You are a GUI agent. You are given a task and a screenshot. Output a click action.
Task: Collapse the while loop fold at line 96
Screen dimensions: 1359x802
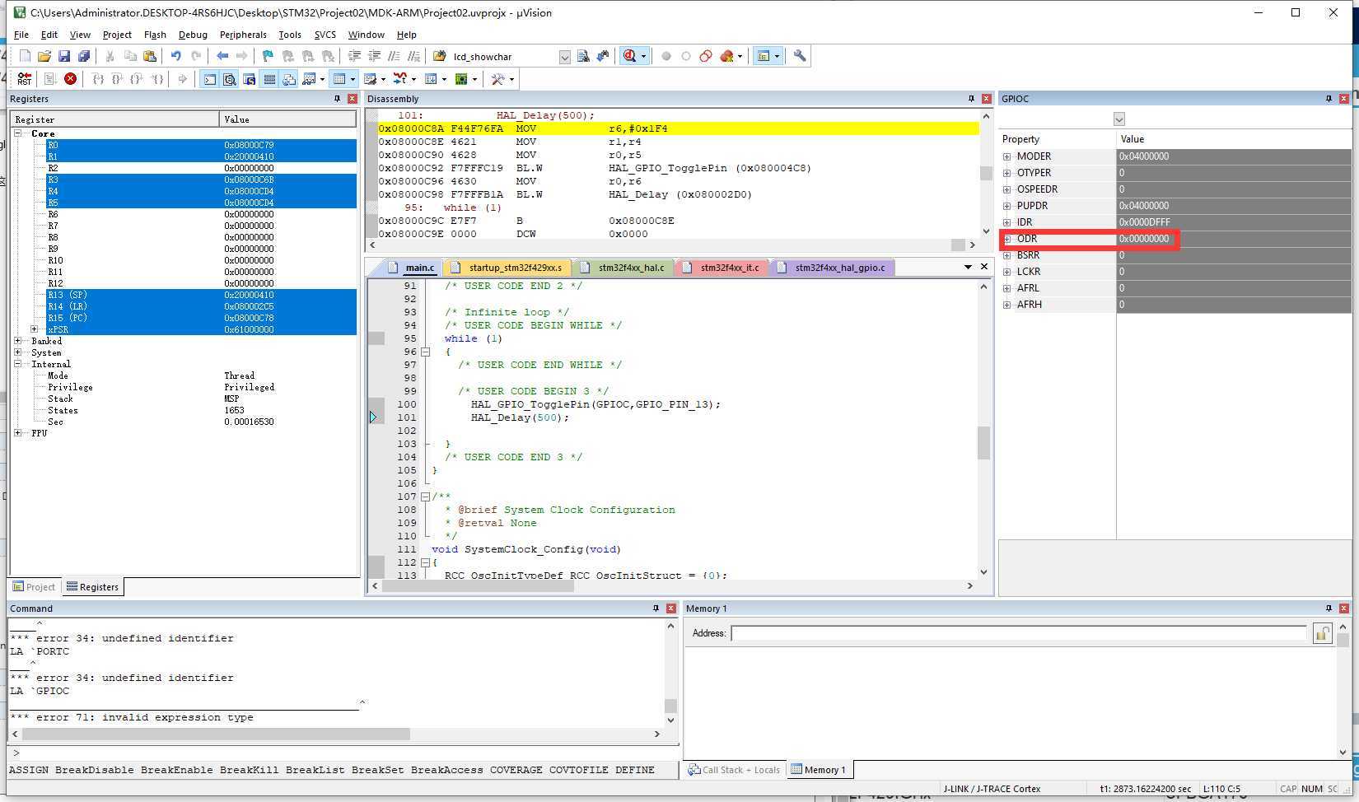pyautogui.click(x=425, y=352)
